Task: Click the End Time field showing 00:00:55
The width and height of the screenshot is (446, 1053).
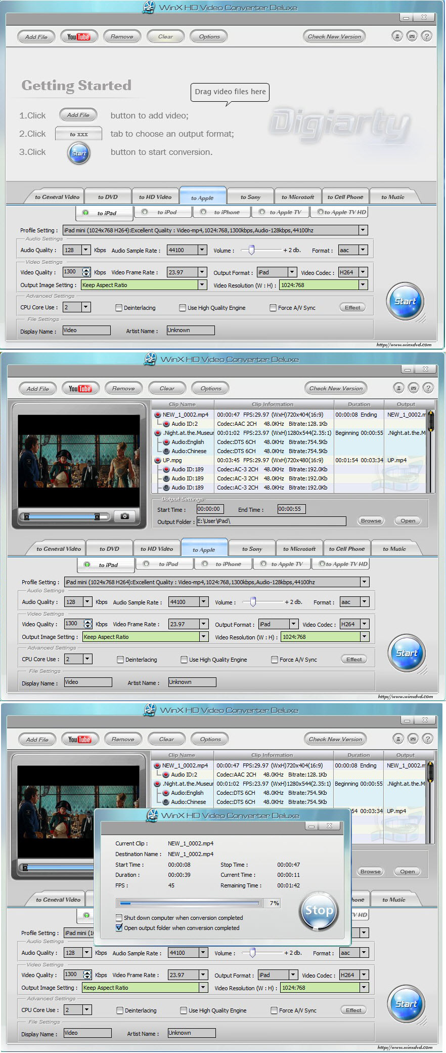Action: (291, 509)
